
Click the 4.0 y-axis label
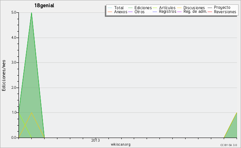(x=14, y=38)
